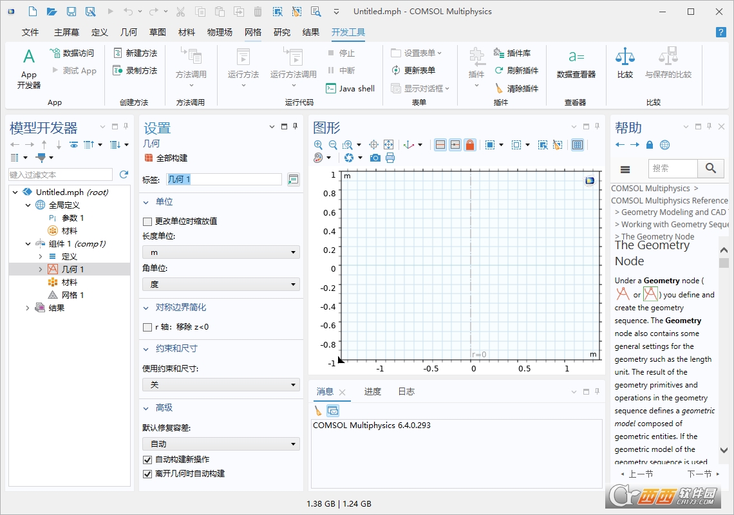Screen dimensions: 734x515
Task: Switch to the 物理场 ribbon tab
Action: (x=220, y=32)
